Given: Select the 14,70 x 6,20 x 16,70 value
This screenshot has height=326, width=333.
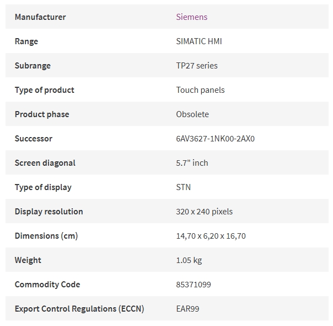Looking at the screenshot, I should click(x=211, y=236).
